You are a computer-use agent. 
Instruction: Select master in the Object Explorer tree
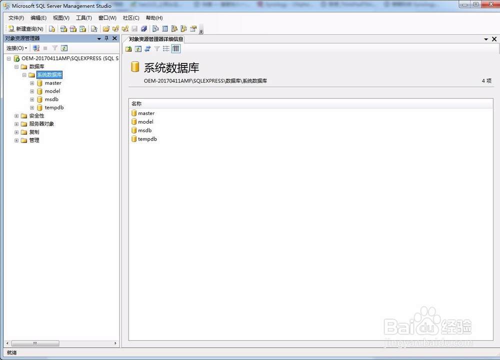(x=53, y=83)
